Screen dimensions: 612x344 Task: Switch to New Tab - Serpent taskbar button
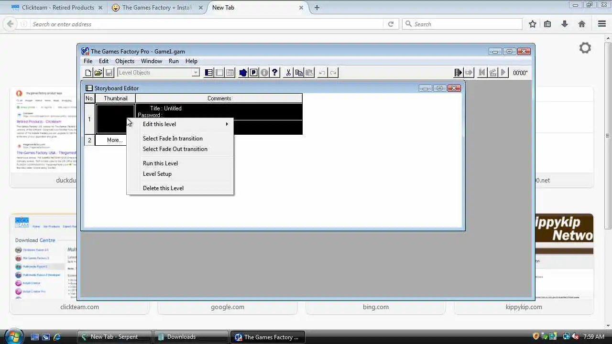pyautogui.click(x=114, y=337)
